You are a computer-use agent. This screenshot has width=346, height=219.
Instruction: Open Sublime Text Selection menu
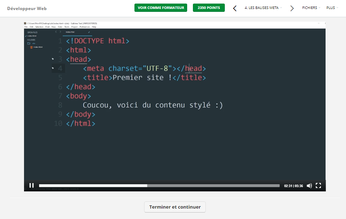click(39, 27)
